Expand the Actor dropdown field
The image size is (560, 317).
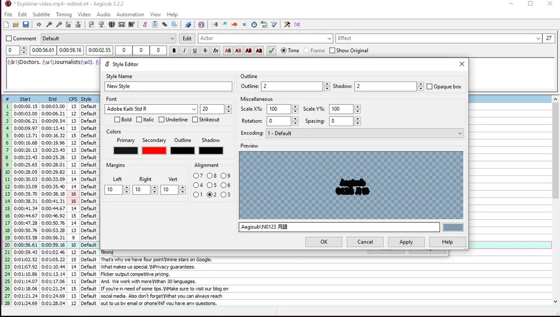(x=329, y=39)
